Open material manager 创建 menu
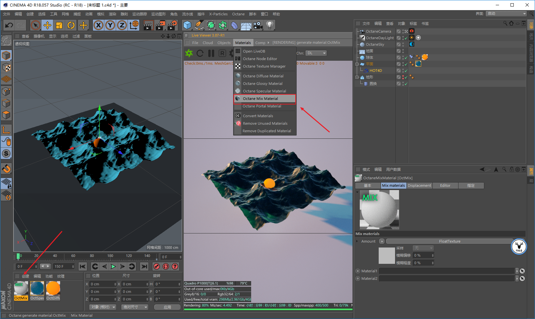 point(26,276)
